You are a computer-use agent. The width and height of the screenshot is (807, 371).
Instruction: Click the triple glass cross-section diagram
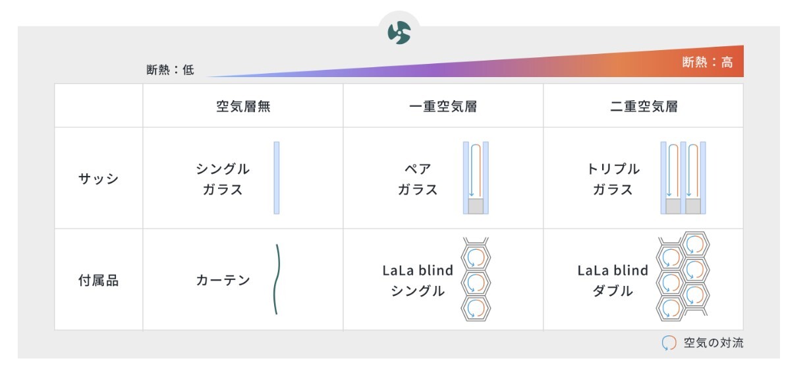point(684,178)
